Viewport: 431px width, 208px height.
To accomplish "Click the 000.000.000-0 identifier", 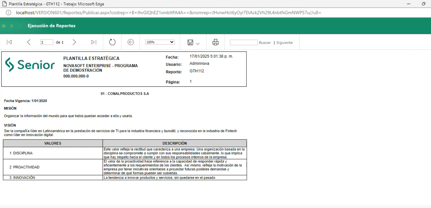I will pyautogui.click(x=76, y=76).
